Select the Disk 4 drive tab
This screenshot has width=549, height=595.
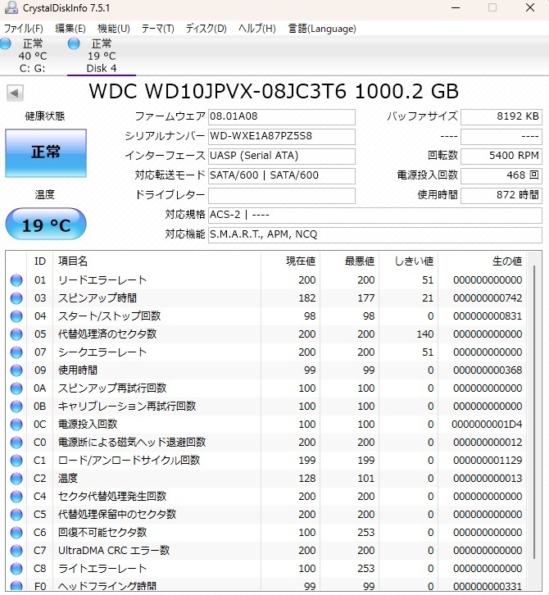coord(102,56)
